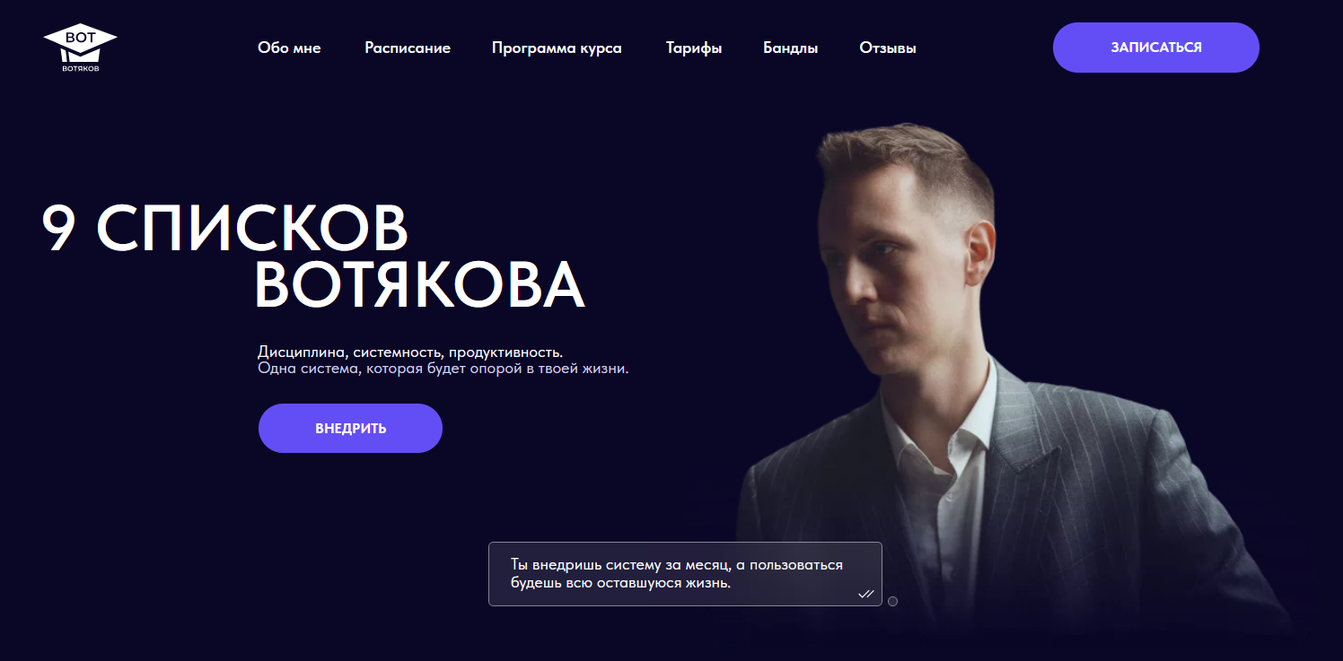
Task: Click the Одна система subtitle line
Action: tap(443, 369)
